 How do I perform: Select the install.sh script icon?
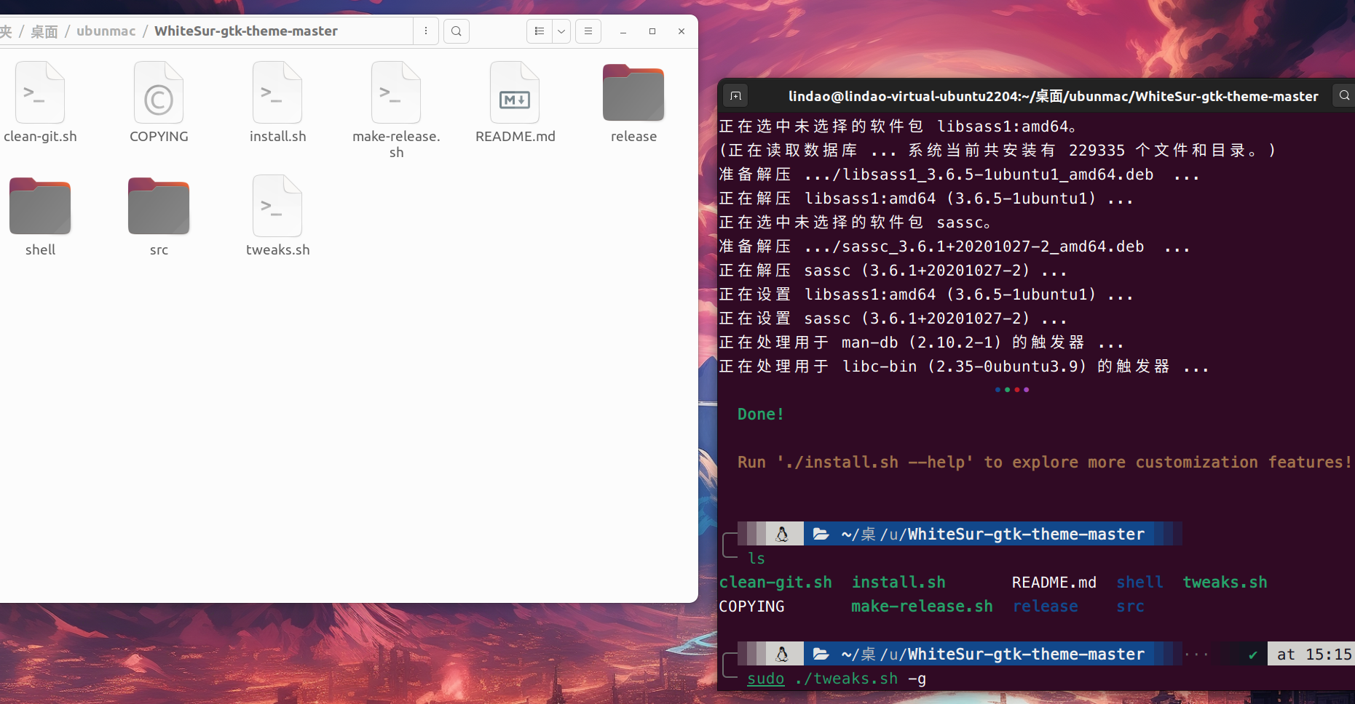(277, 92)
